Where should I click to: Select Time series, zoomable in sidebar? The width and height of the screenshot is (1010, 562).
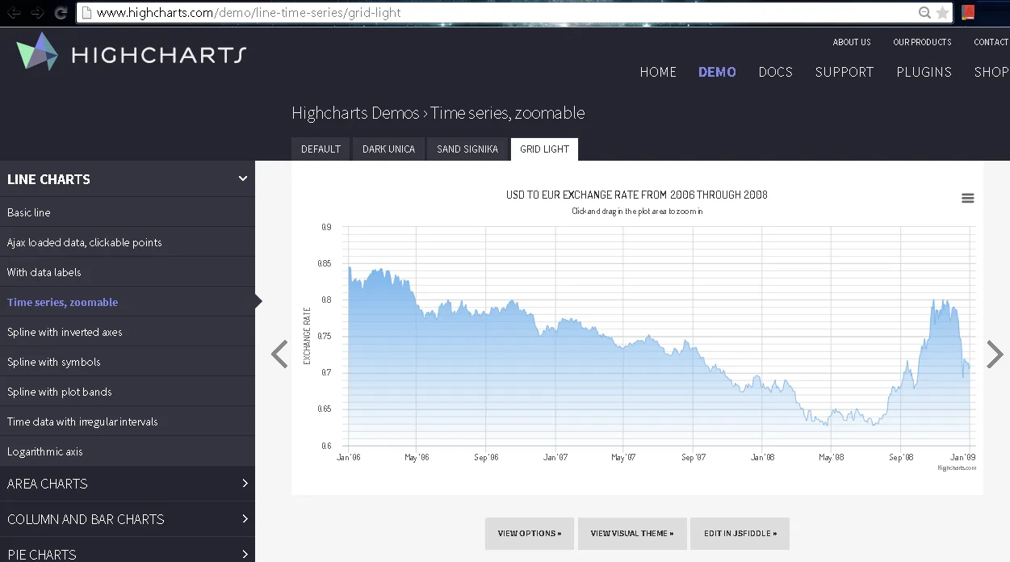pyautogui.click(x=128, y=302)
